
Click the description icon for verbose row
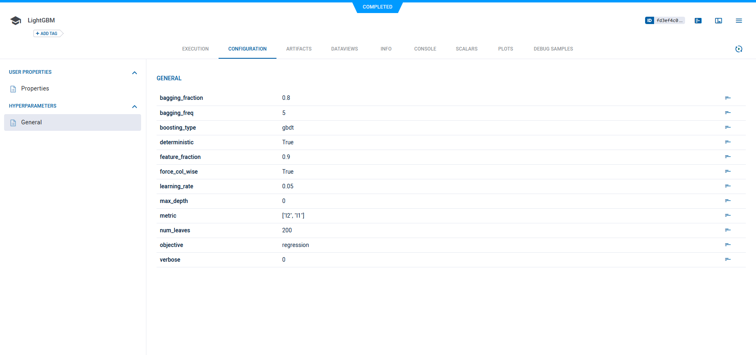tap(727, 260)
